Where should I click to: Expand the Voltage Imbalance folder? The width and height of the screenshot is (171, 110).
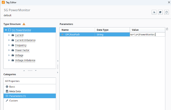click(x=9, y=60)
